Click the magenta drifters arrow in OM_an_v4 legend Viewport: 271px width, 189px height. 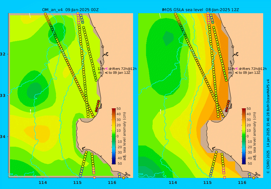(106, 68)
